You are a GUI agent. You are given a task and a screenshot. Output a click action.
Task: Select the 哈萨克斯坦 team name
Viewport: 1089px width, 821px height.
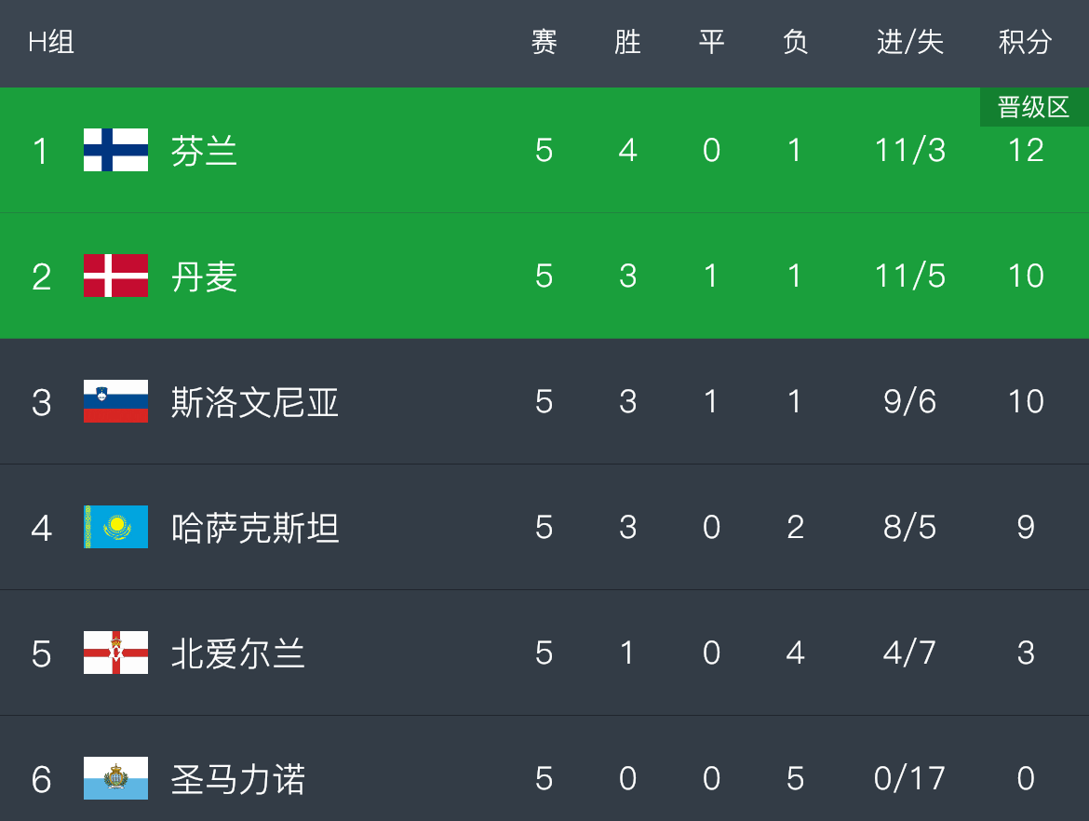pyautogui.click(x=254, y=528)
